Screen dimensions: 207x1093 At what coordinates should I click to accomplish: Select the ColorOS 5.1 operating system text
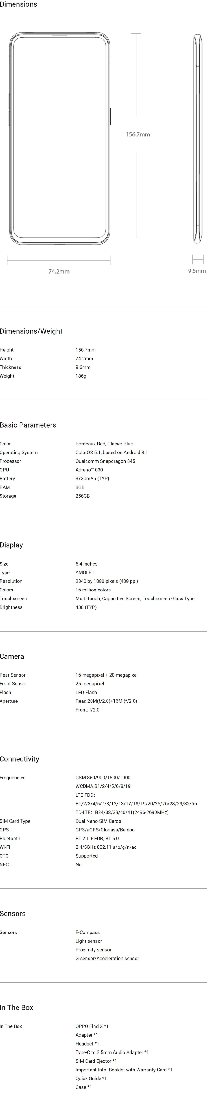click(112, 452)
